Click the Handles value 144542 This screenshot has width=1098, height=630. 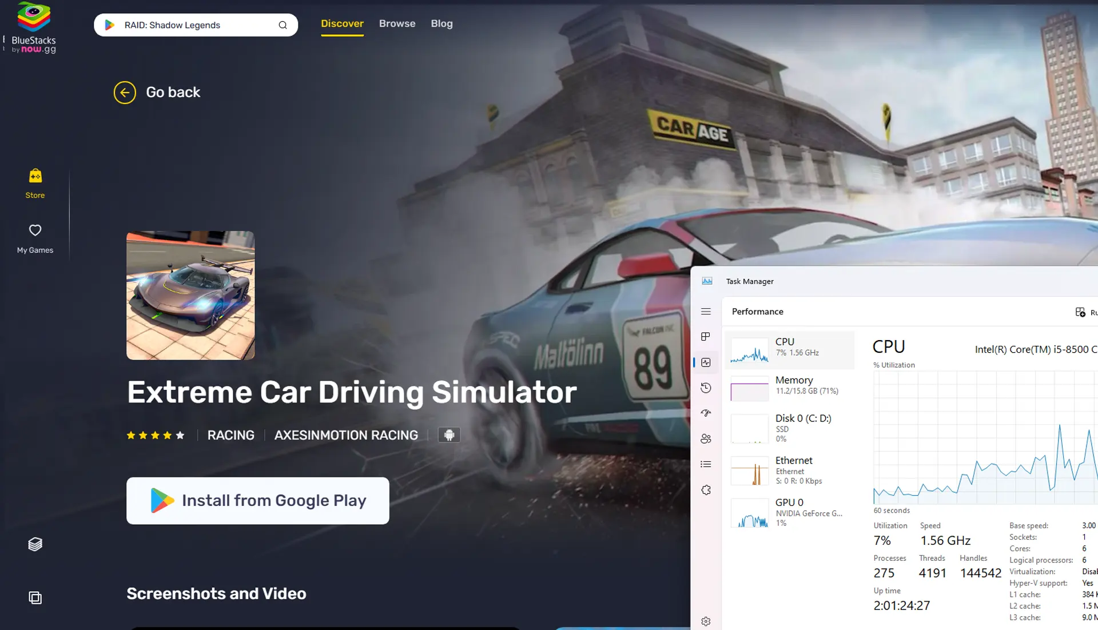980,573
